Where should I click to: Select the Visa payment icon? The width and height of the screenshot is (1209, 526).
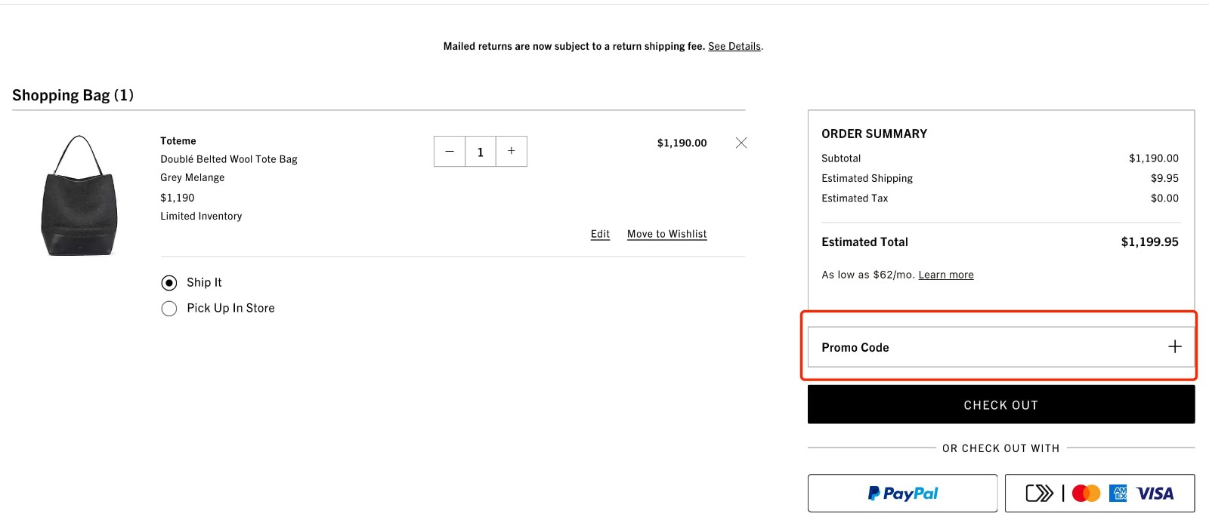(1154, 493)
